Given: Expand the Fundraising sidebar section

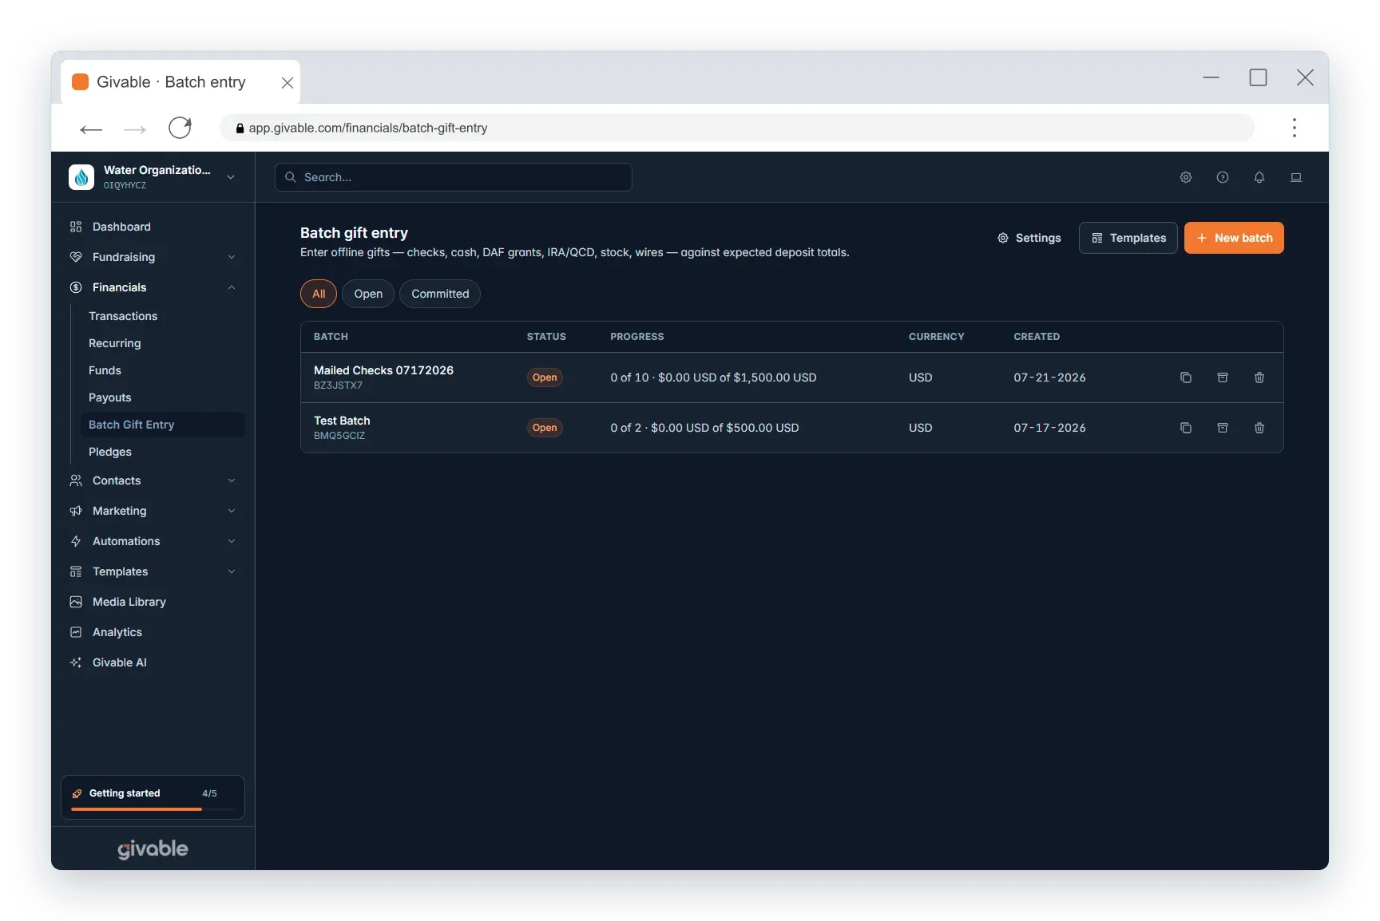Looking at the screenshot, I should pyautogui.click(x=153, y=257).
